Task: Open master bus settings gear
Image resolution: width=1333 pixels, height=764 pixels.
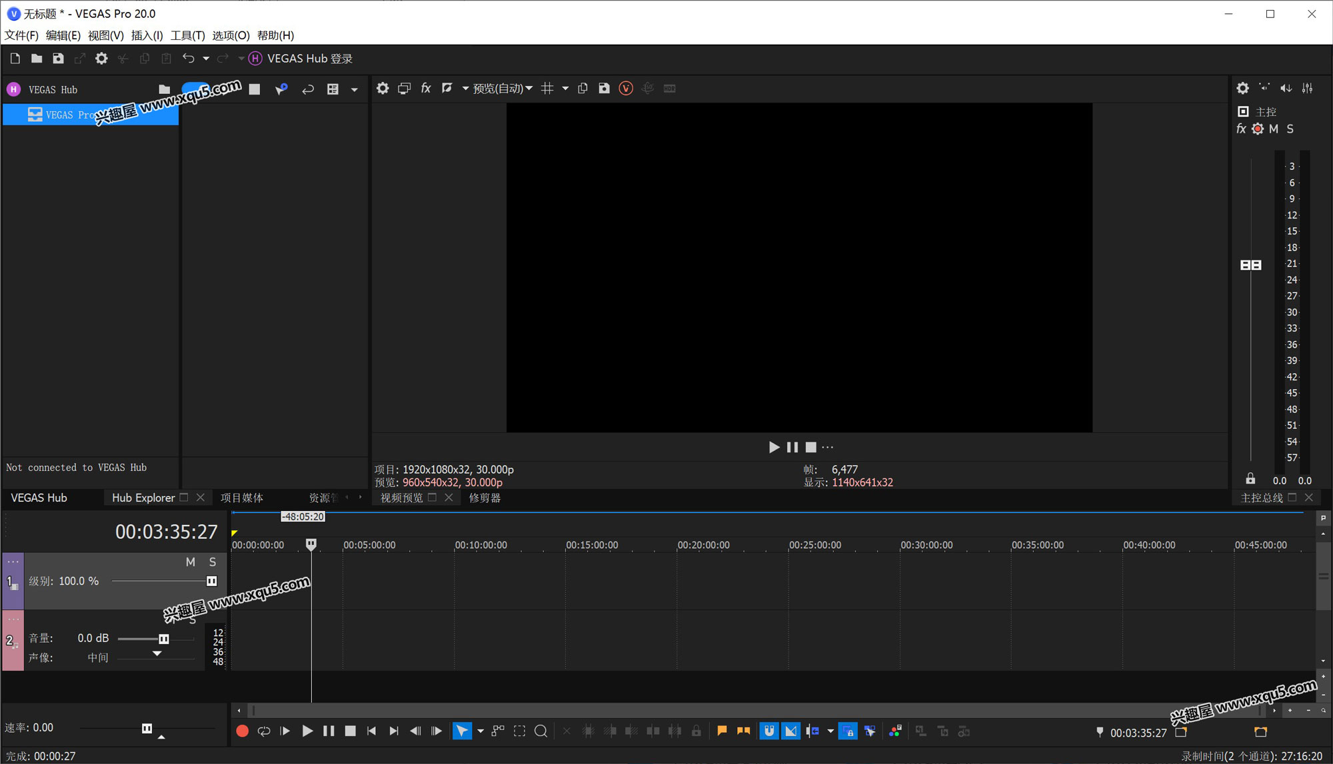Action: tap(1243, 89)
